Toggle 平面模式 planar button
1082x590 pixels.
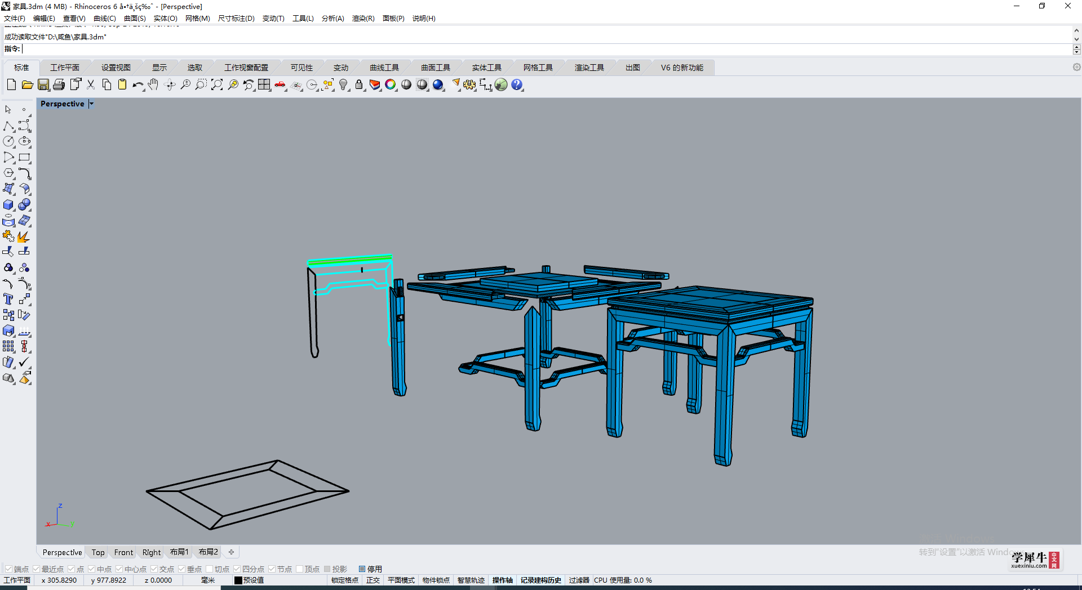(401, 580)
